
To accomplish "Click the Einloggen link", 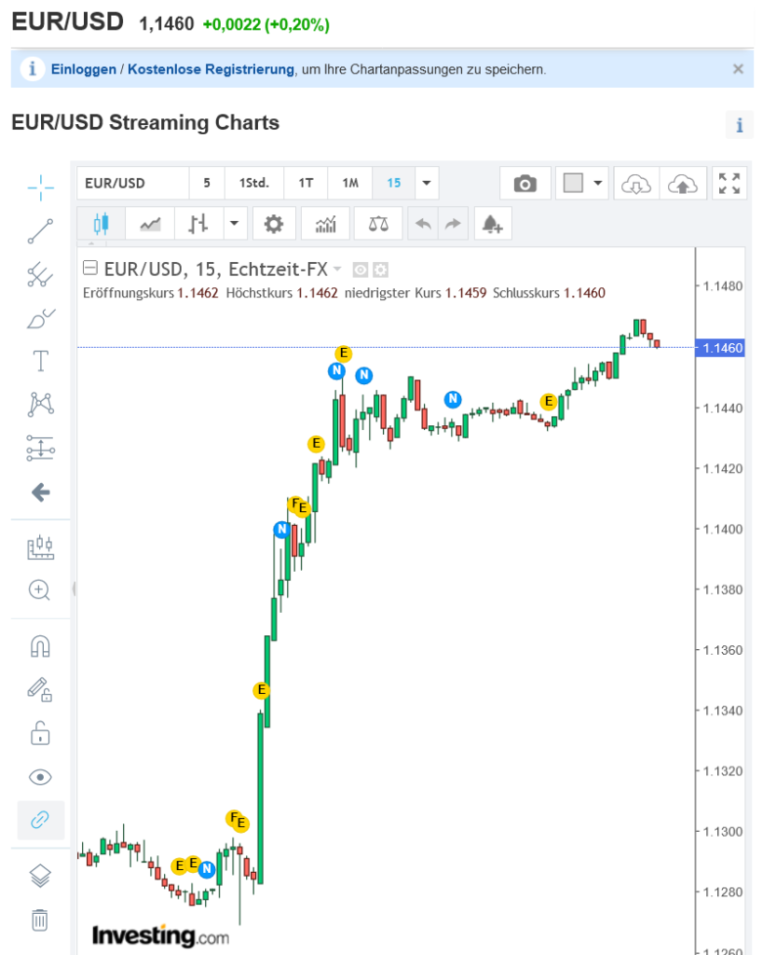I will click(84, 69).
